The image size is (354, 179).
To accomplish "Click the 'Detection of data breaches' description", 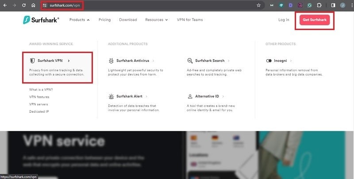I will click(x=134, y=108).
